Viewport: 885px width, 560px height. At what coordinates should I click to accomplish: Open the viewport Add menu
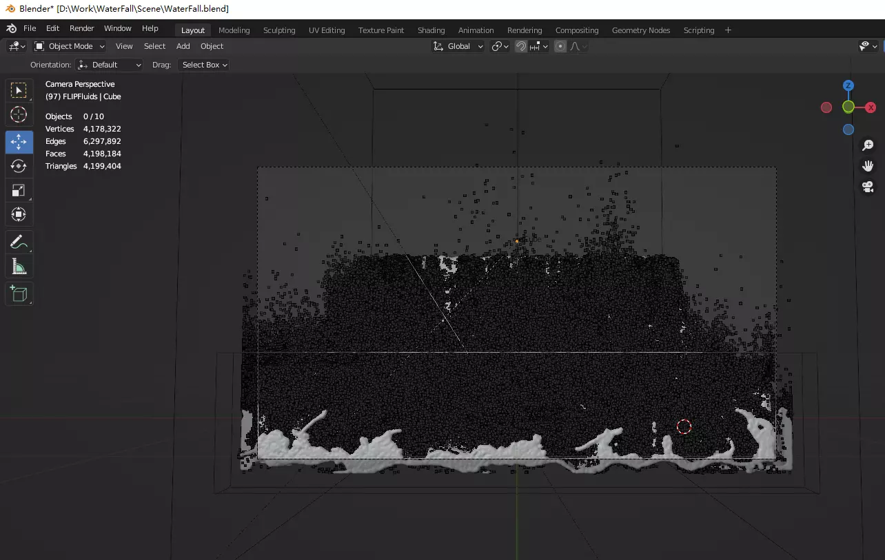(x=183, y=46)
